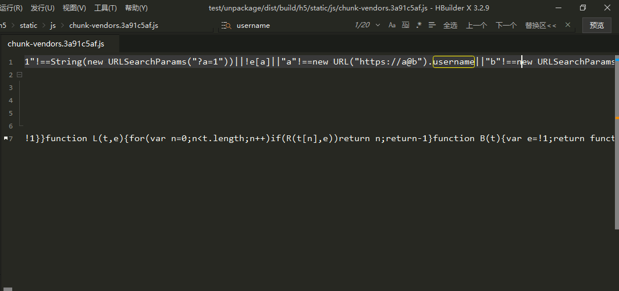Expand the replace area with 替换区<<

coord(540,26)
